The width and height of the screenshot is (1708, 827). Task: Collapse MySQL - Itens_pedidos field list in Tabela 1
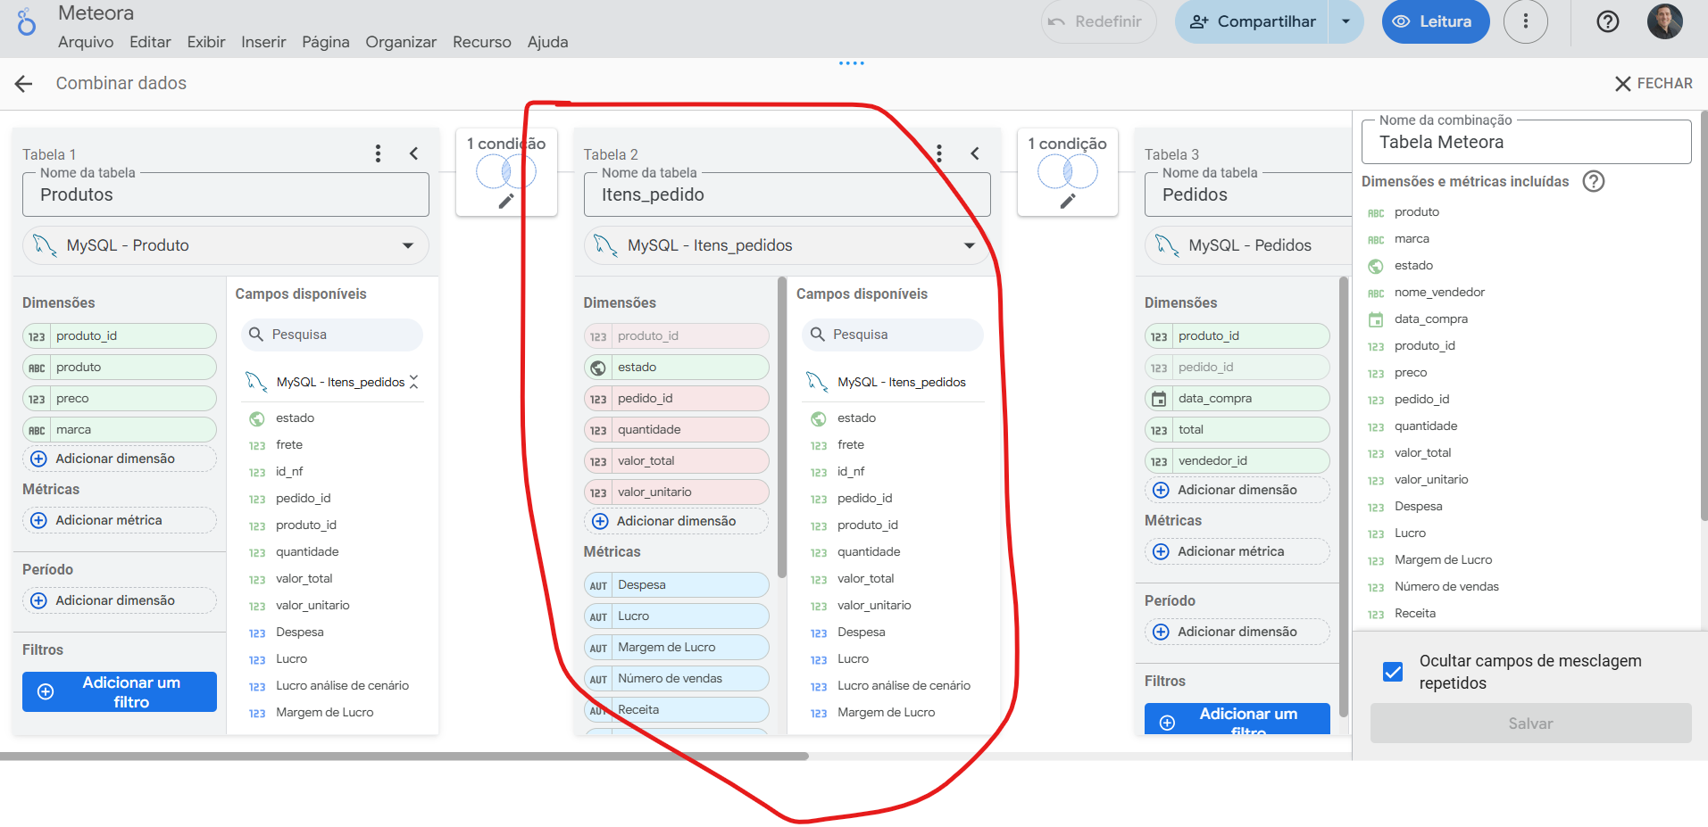(x=413, y=383)
